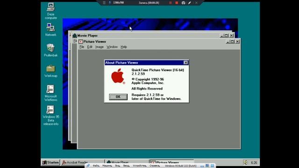Click the Picture Viewer title bar icon
The image size is (299, 168).
[x=81, y=42]
